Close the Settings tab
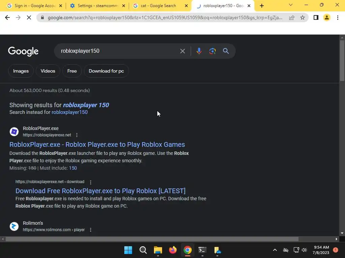 (124, 6)
